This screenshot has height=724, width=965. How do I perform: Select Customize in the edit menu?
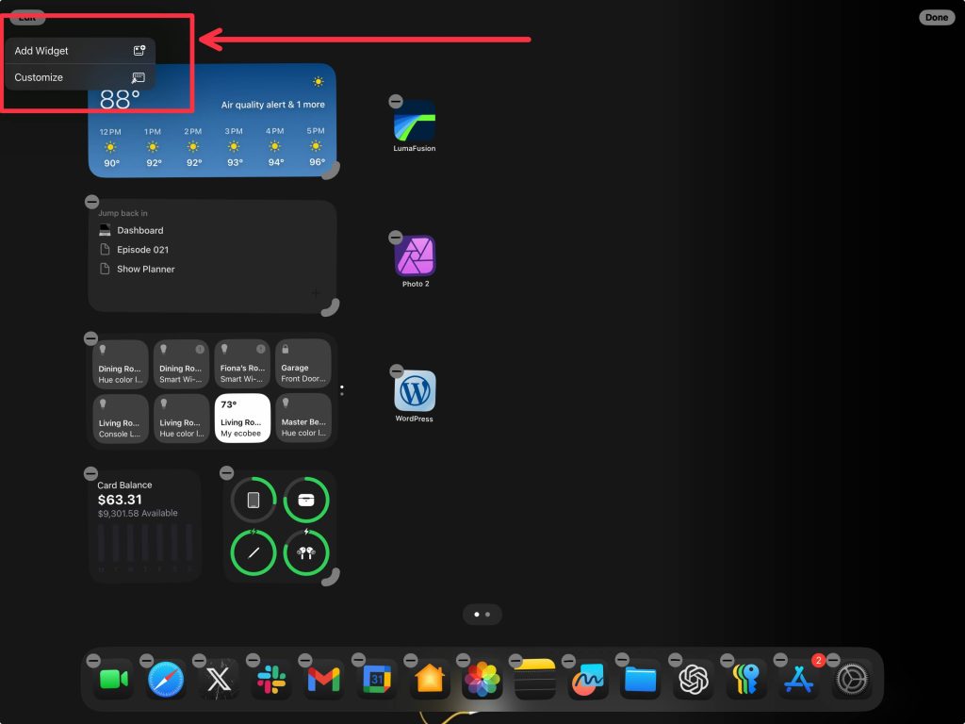(79, 77)
